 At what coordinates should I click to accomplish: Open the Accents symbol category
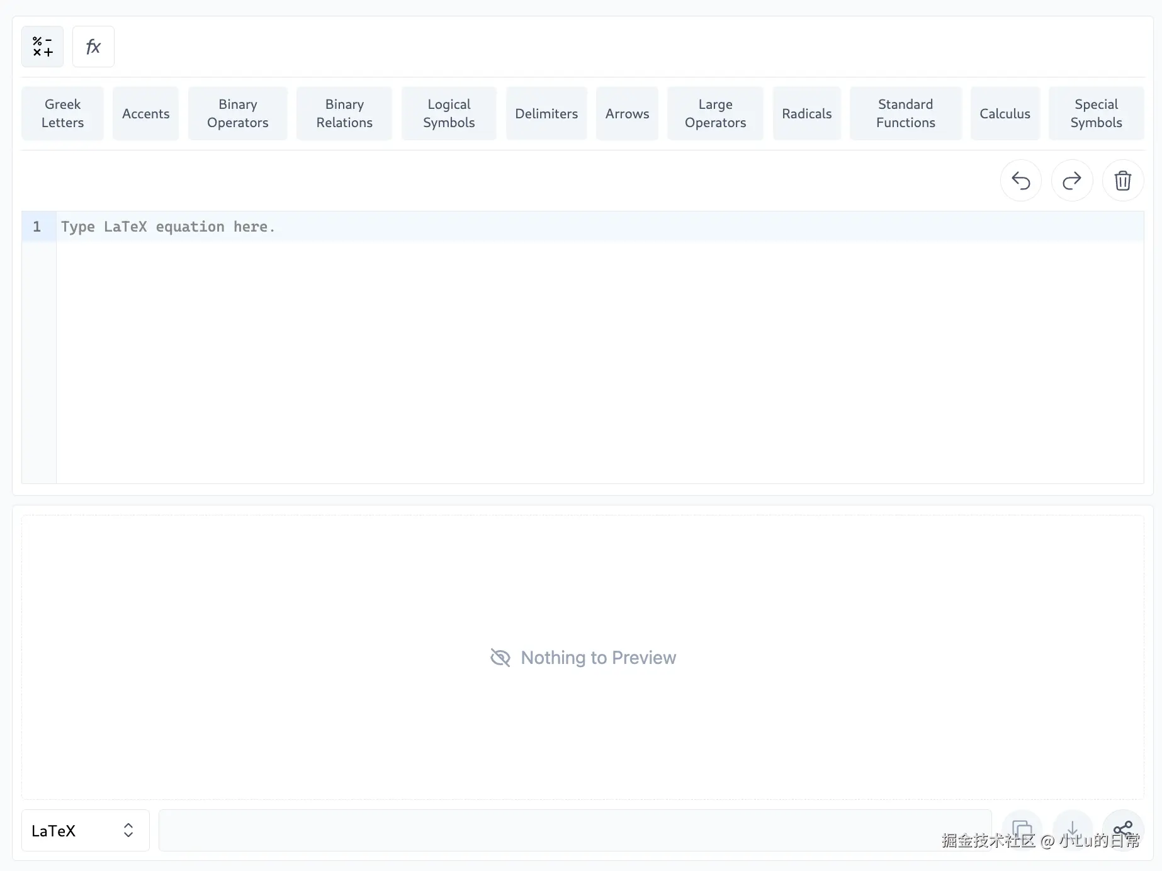click(x=145, y=113)
